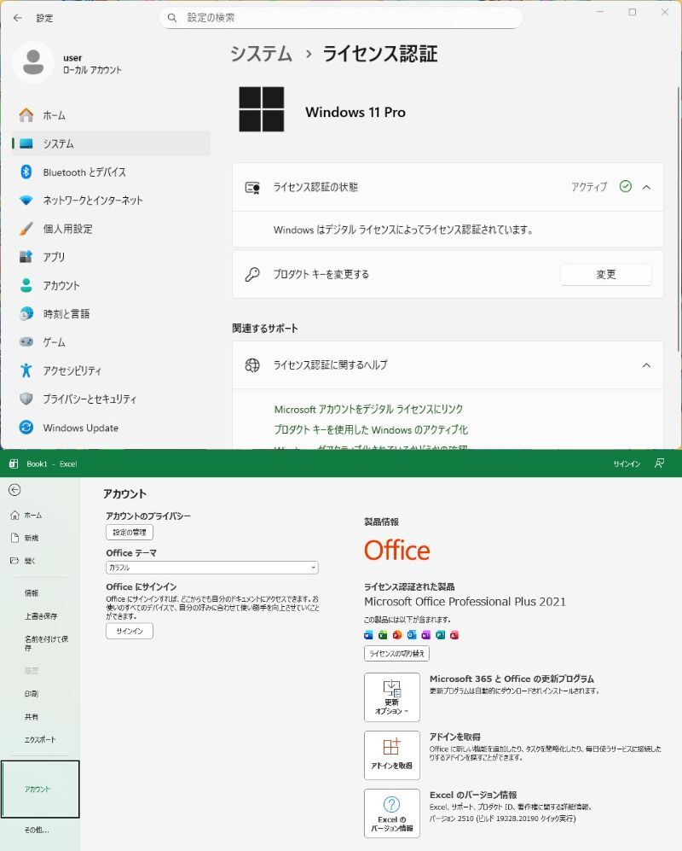Click the product key icon

pos(252,274)
